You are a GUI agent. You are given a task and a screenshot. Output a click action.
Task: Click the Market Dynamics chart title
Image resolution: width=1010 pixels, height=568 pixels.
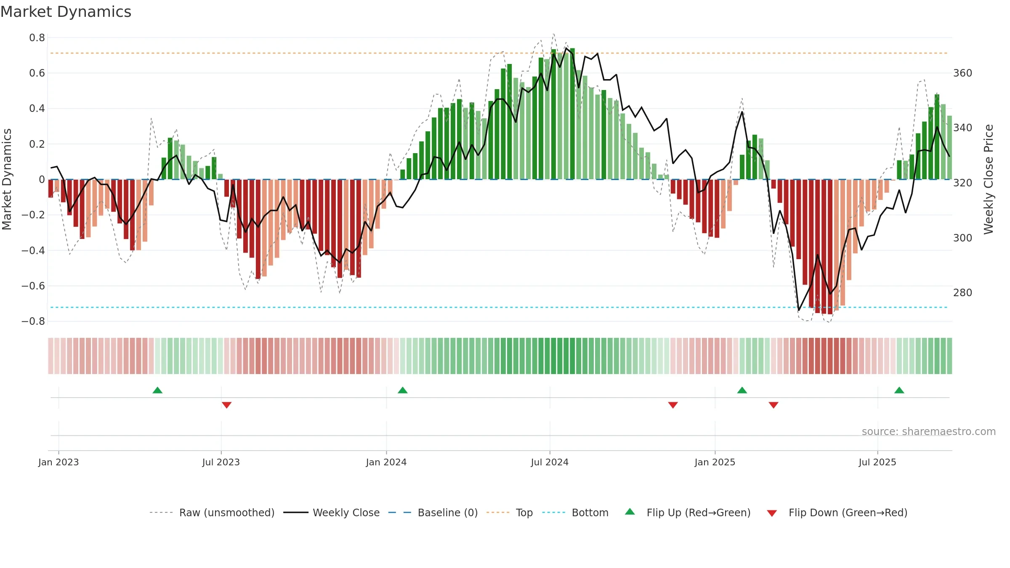(66, 12)
